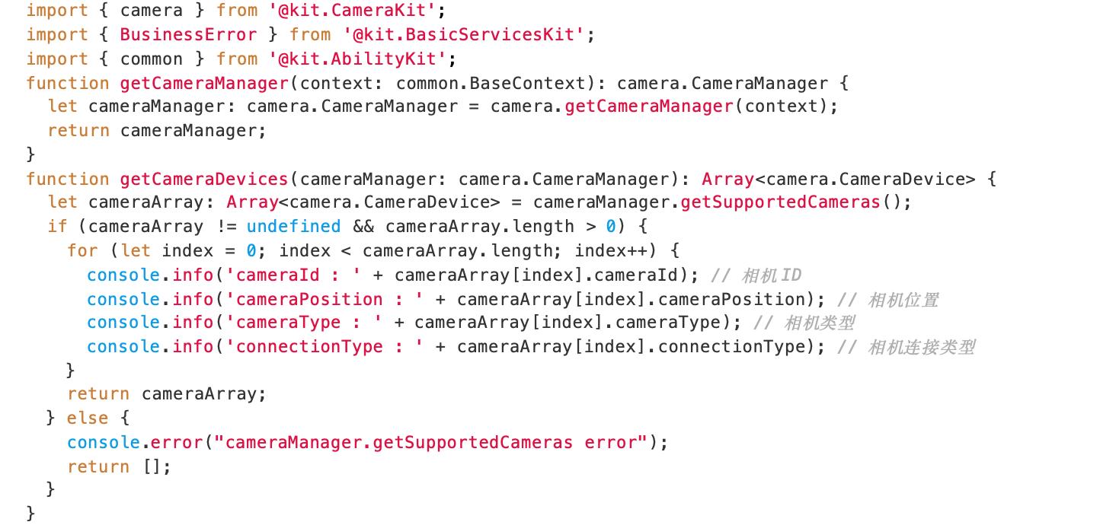1100x525 pixels.
Task: Place cursor on getCameraDevices function name
Action: (x=204, y=179)
